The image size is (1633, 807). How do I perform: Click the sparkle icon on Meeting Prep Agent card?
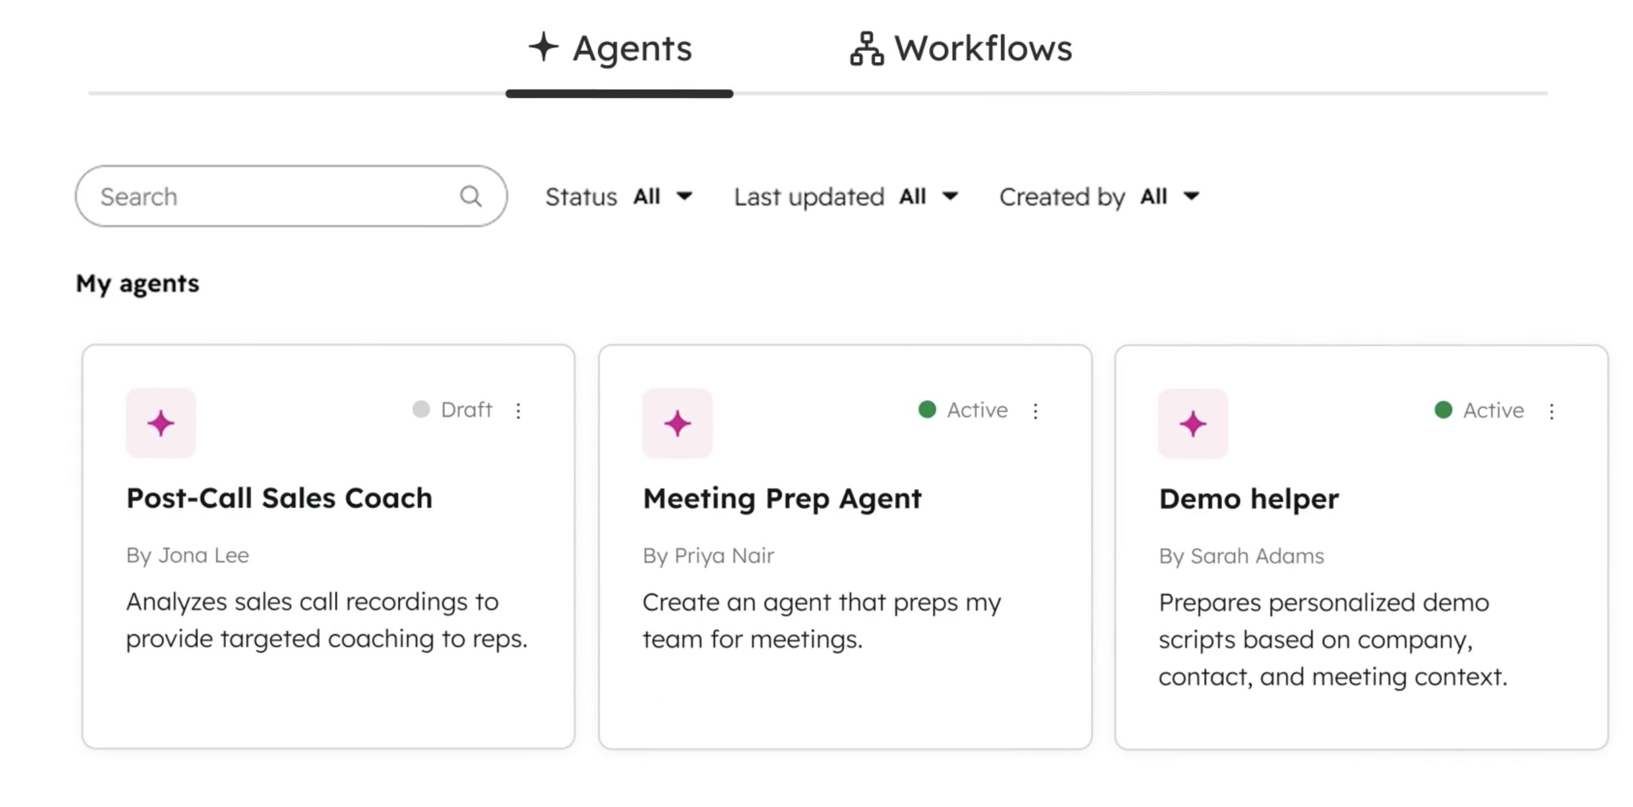678,424
